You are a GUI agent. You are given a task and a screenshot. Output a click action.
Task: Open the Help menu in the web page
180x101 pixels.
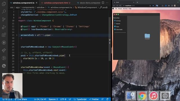pyautogui.click(x=130, y=9)
